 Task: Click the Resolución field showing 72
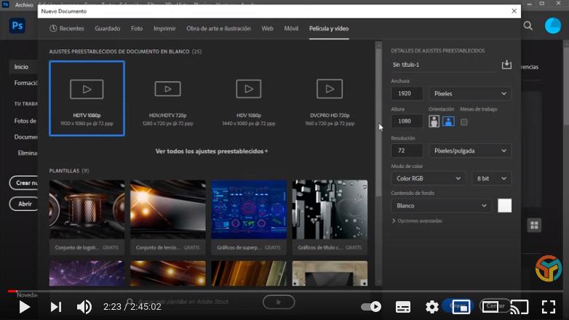407,151
